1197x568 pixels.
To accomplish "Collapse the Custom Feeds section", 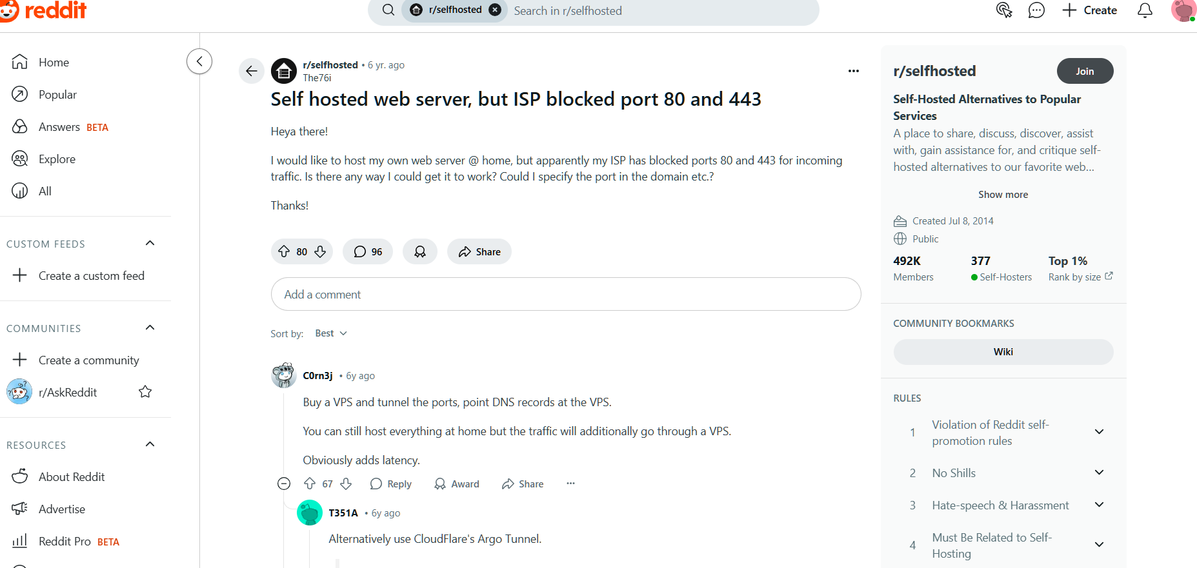I will 150,243.
